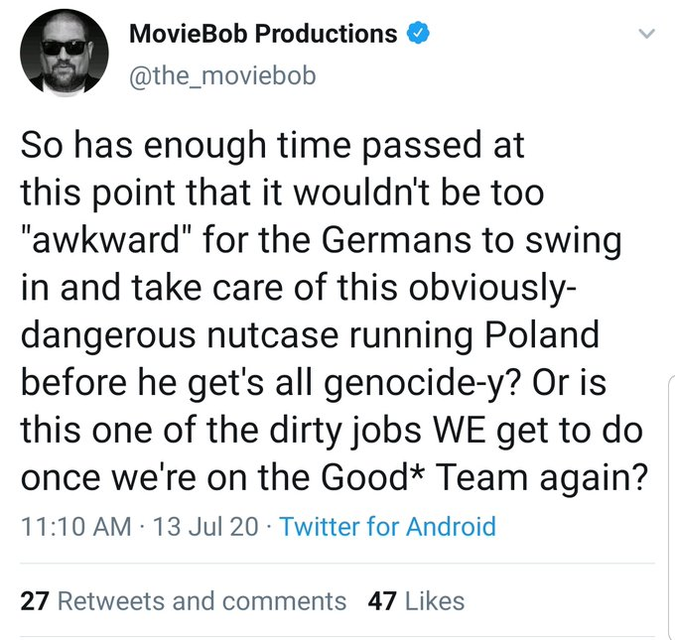The image size is (675, 640).
Task: View the 47 Likes list
Action: [x=415, y=600]
